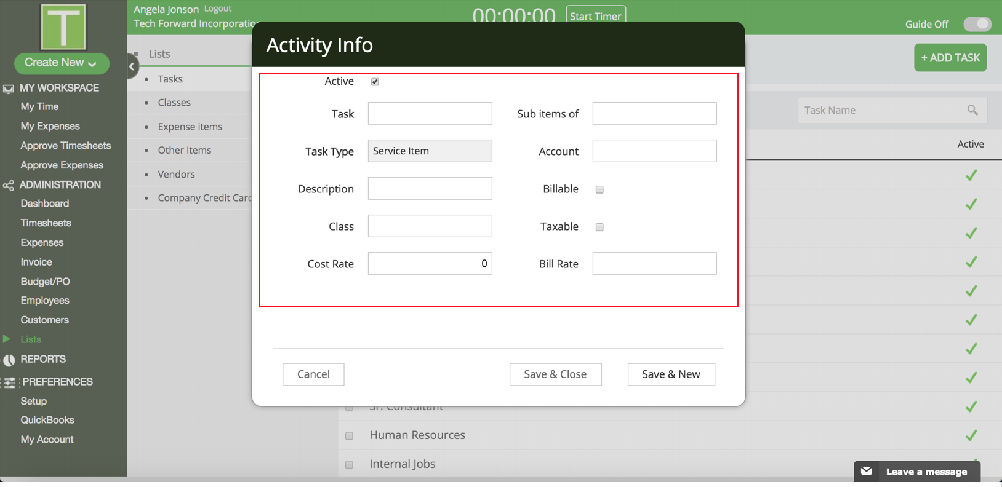Click the Cancel button
This screenshot has width=1002, height=487.
coord(313,374)
